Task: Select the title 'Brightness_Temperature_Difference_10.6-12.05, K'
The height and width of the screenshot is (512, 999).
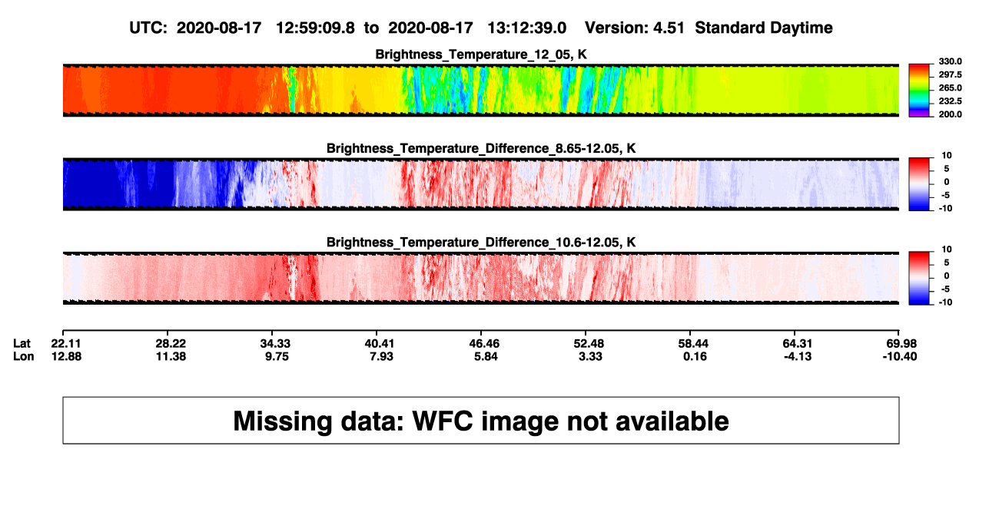Action: pyautogui.click(x=480, y=243)
